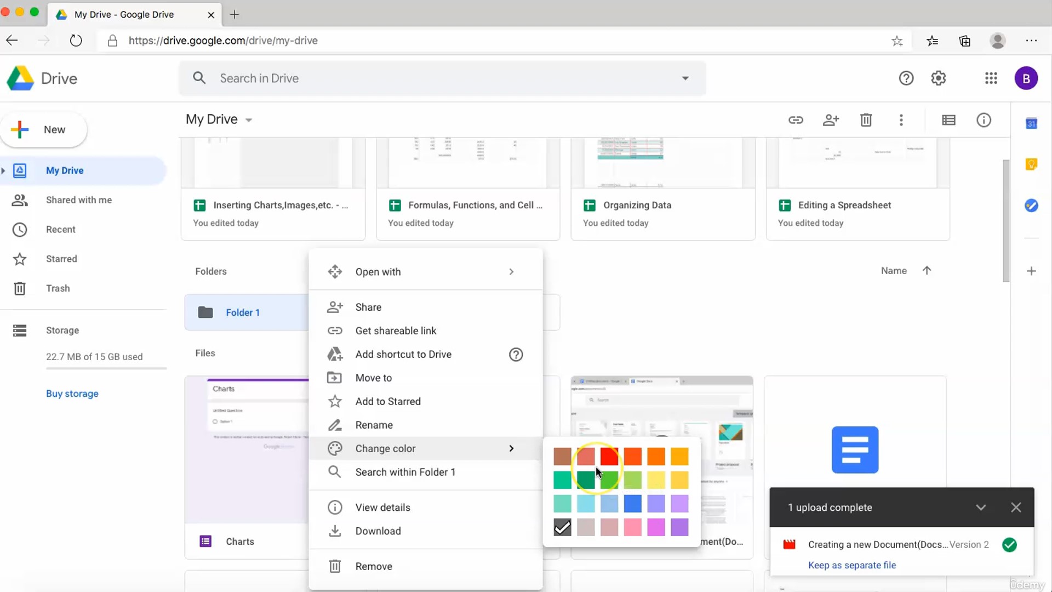Open browser favorites list icon
This screenshot has height=592, width=1052.
[x=932, y=41]
